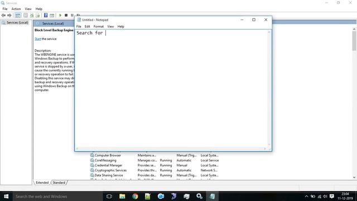Close the Notepad window

[266, 20]
